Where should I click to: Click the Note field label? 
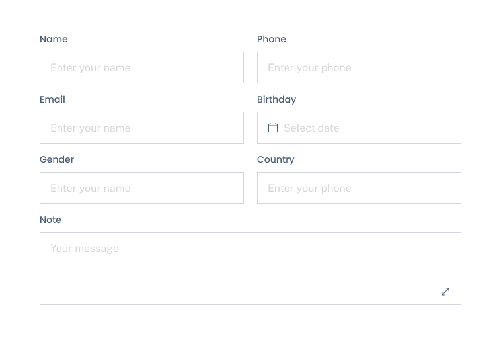pos(50,220)
